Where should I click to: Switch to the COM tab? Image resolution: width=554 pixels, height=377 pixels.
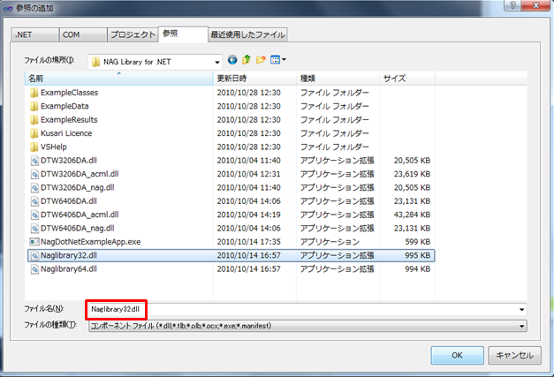pos(72,34)
